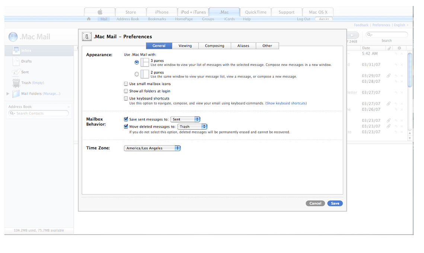Enable the Use keyboard shortcuts checkbox
Viewport: 424px width, 253px height.
126,98
